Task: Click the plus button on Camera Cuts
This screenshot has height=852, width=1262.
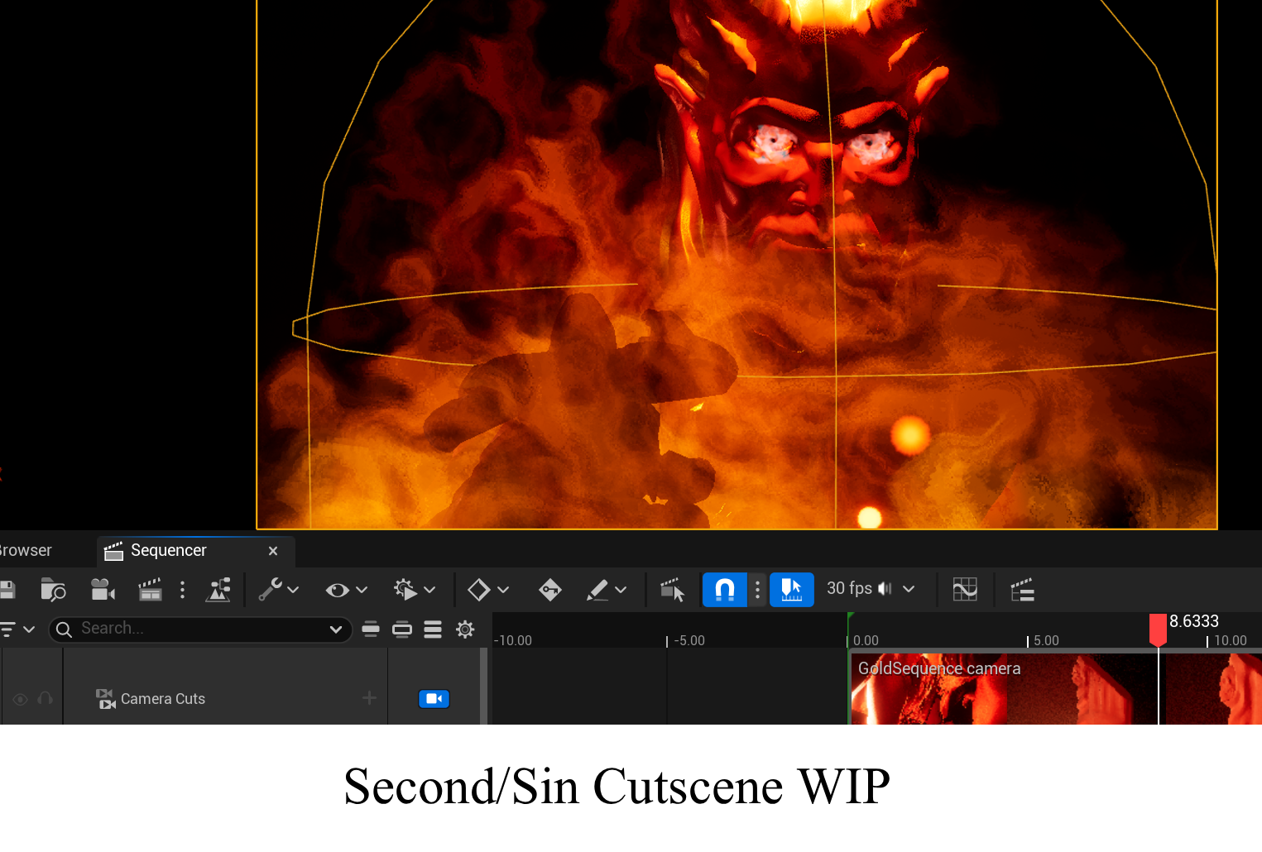Action: click(369, 699)
